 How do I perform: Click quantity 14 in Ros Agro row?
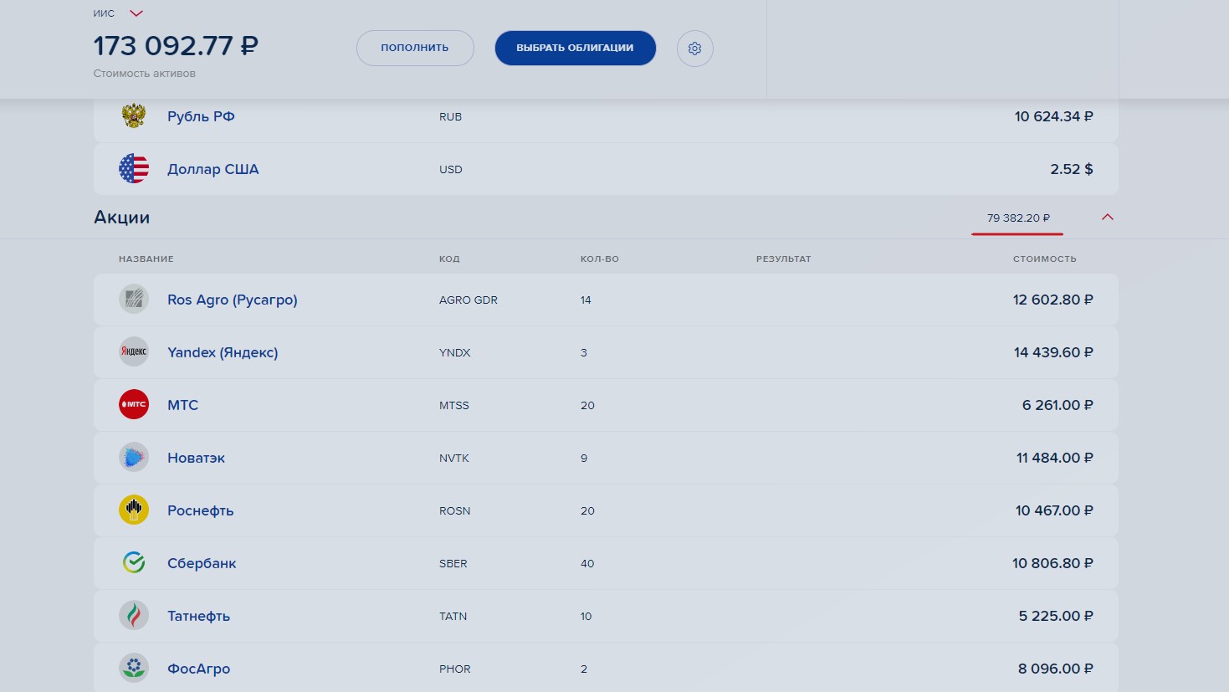tap(586, 300)
